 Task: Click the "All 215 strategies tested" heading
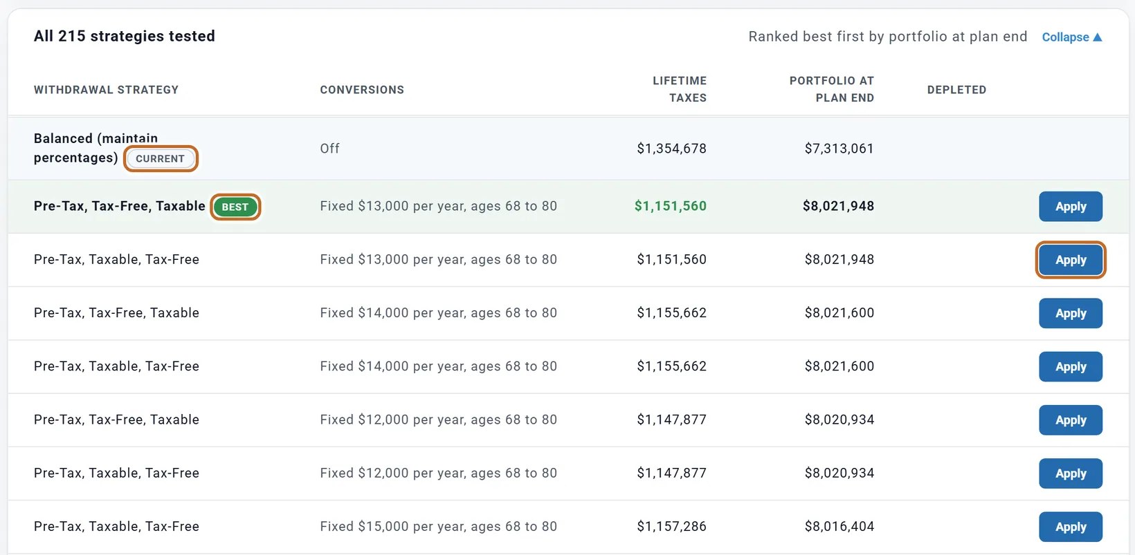pos(125,36)
